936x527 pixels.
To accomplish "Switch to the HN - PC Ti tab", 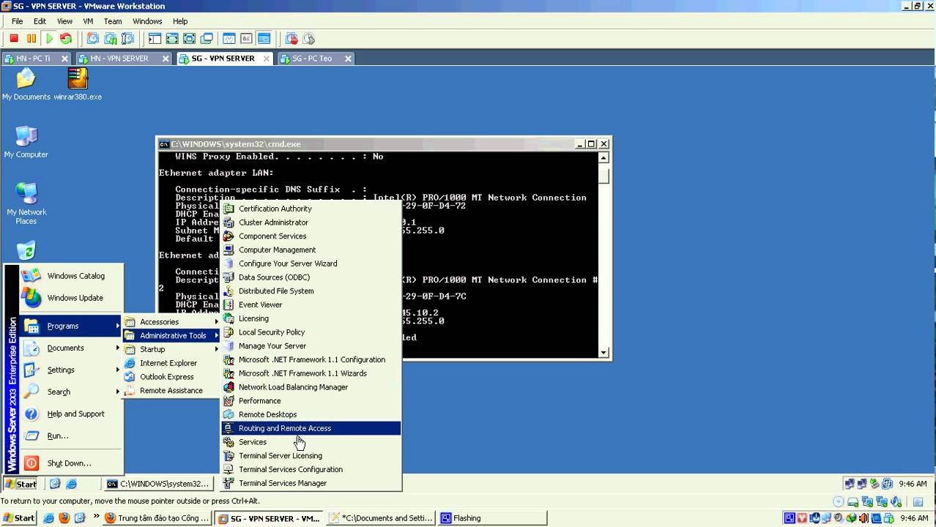I will 37,59.
